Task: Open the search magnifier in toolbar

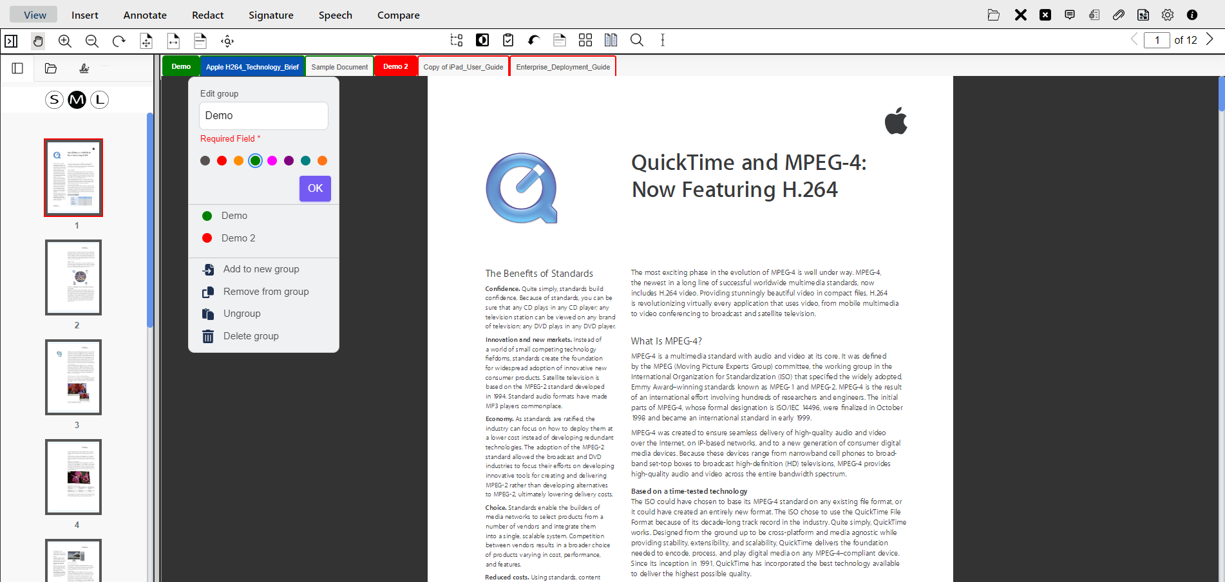Action: pos(637,41)
